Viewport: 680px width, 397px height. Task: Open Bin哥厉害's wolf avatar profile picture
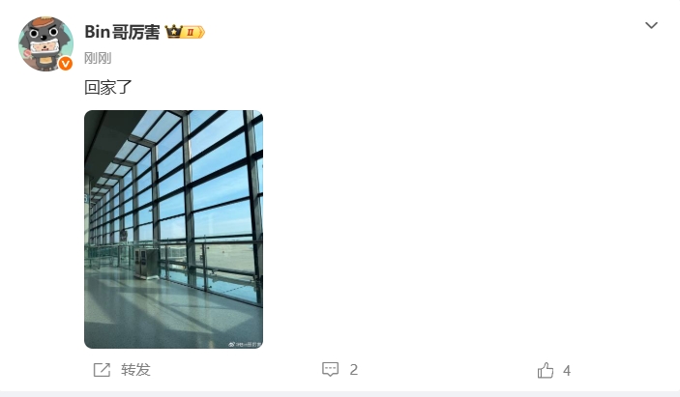(x=45, y=43)
